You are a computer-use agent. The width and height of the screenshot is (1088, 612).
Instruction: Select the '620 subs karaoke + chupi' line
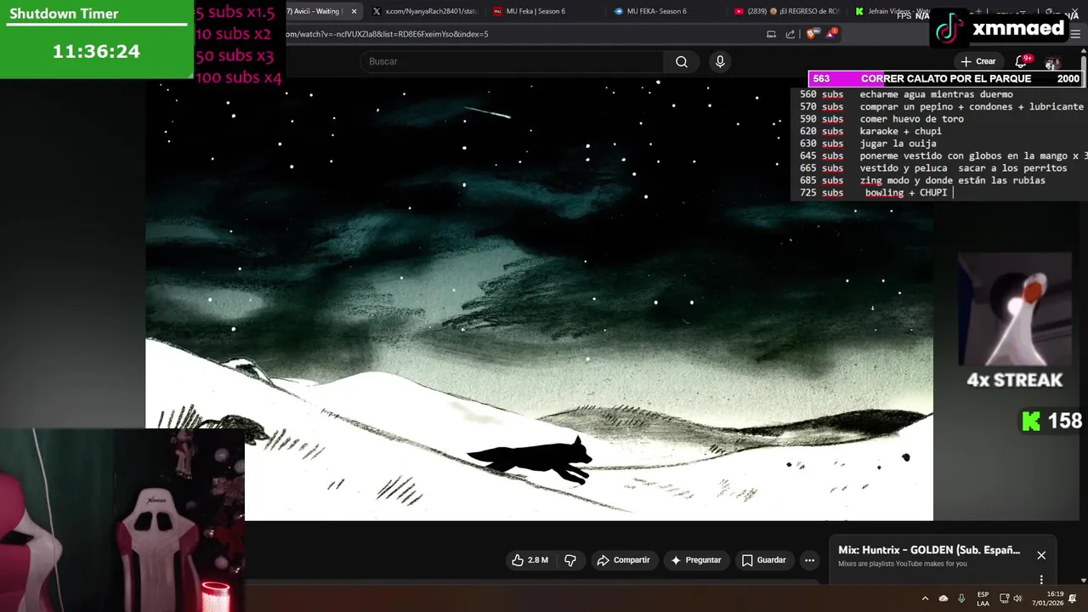point(870,132)
